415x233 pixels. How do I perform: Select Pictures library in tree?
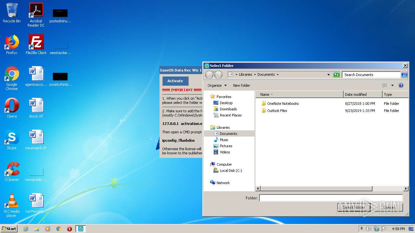[222, 146]
